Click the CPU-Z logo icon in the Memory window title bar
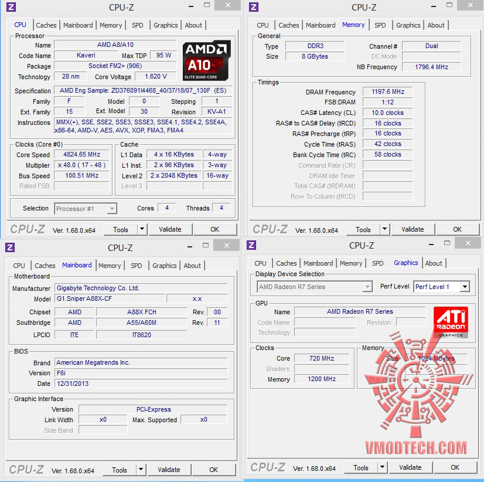484x482 pixels. (254, 7)
